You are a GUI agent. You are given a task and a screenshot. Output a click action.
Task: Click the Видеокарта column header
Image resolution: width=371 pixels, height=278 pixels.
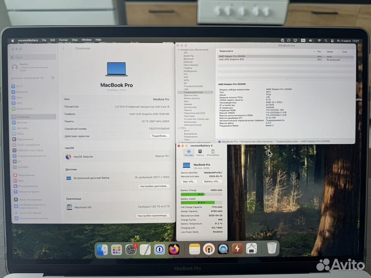click(226, 51)
